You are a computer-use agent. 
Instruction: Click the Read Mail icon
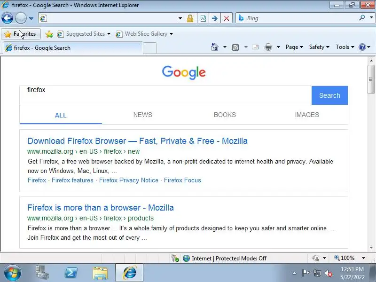[255, 47]
